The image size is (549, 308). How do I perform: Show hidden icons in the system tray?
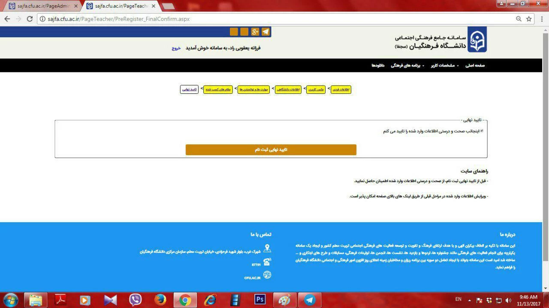tap(470, 300)
